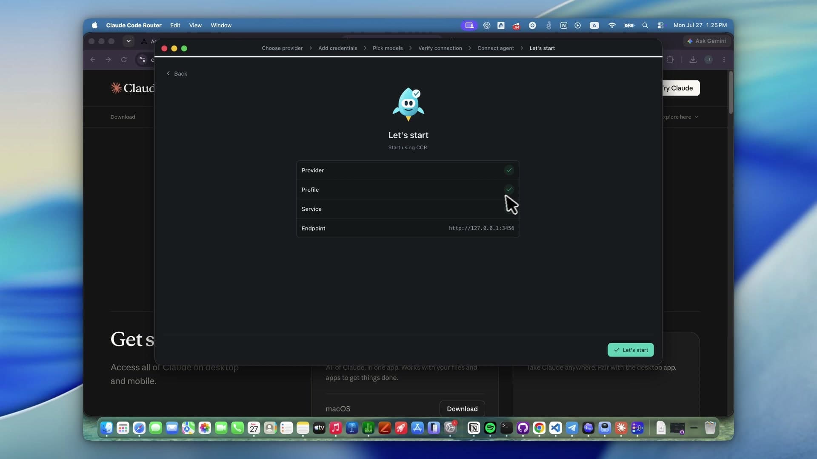Click the green Let's start button
Image resolution: width=817 pixels, height=459 pixels.
point(631,350)
